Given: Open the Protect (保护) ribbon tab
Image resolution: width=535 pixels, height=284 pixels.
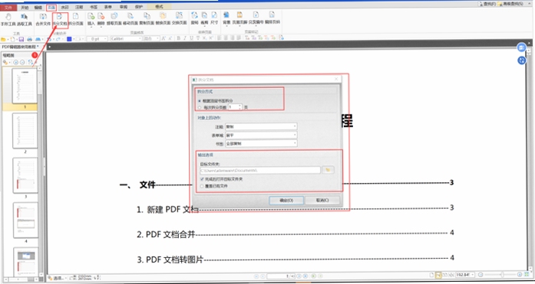Looking at the screenshot, I should pos(139,7).
